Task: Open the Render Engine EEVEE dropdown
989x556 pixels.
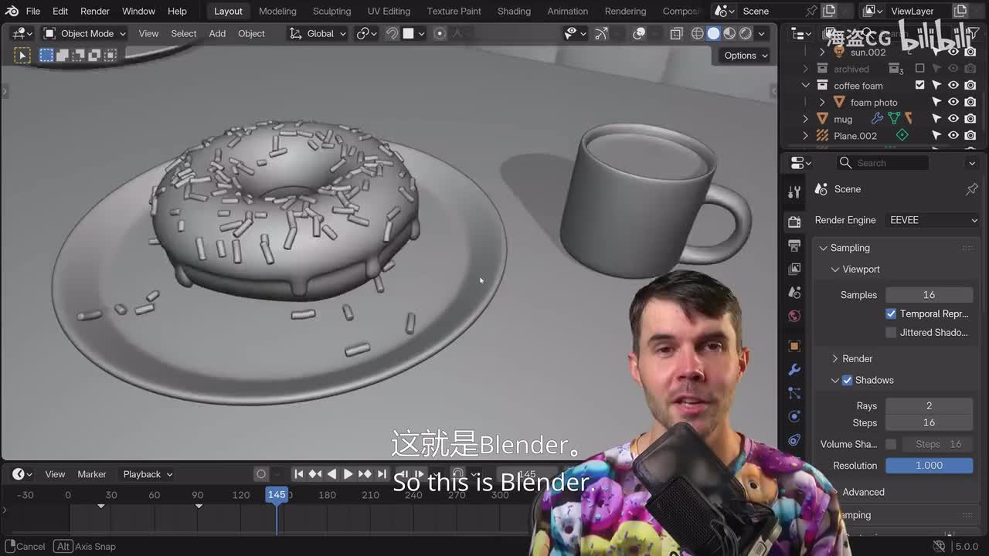Action: coord(933,220)
